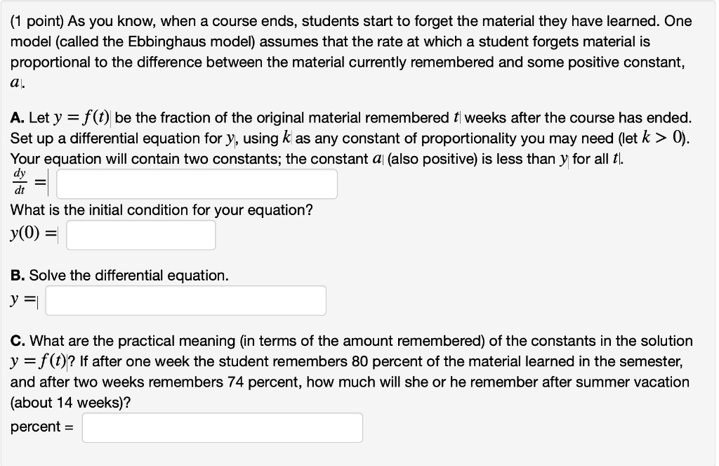
Task: Click the bold 'A.' part label
Action: 18,118
